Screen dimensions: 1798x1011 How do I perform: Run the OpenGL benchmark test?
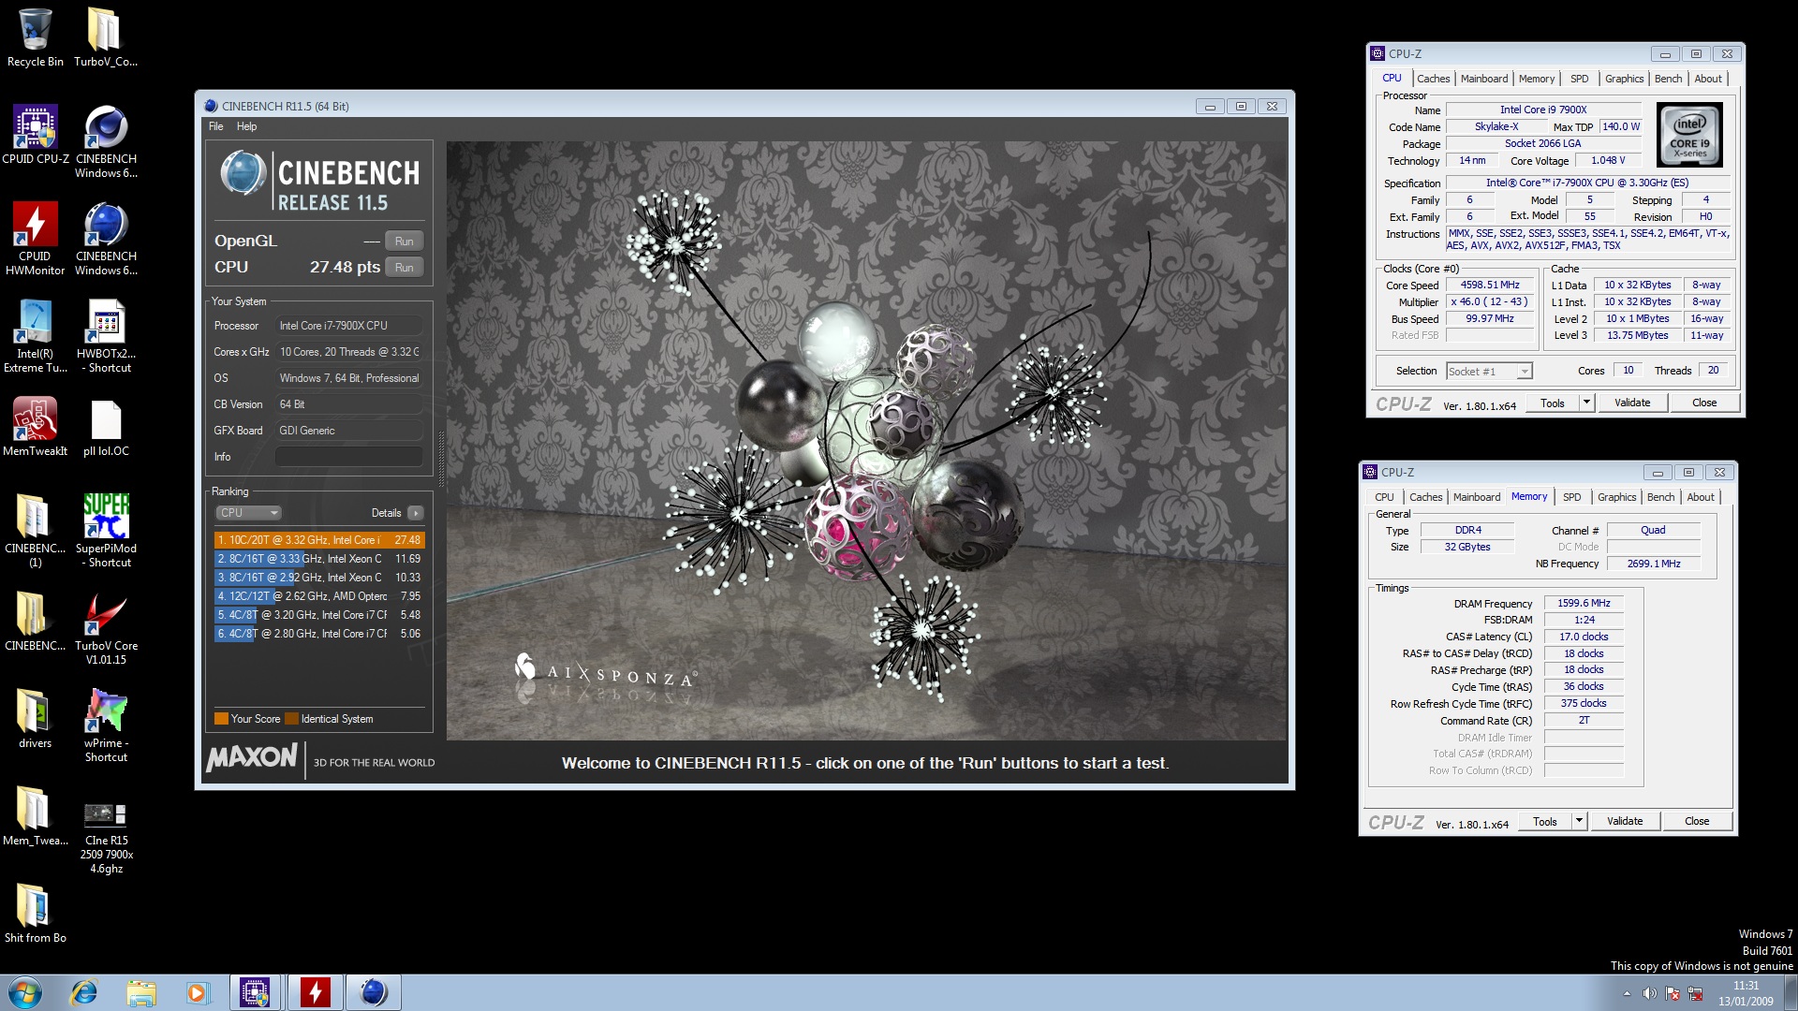pyautogui.click(x=404, y=241)
